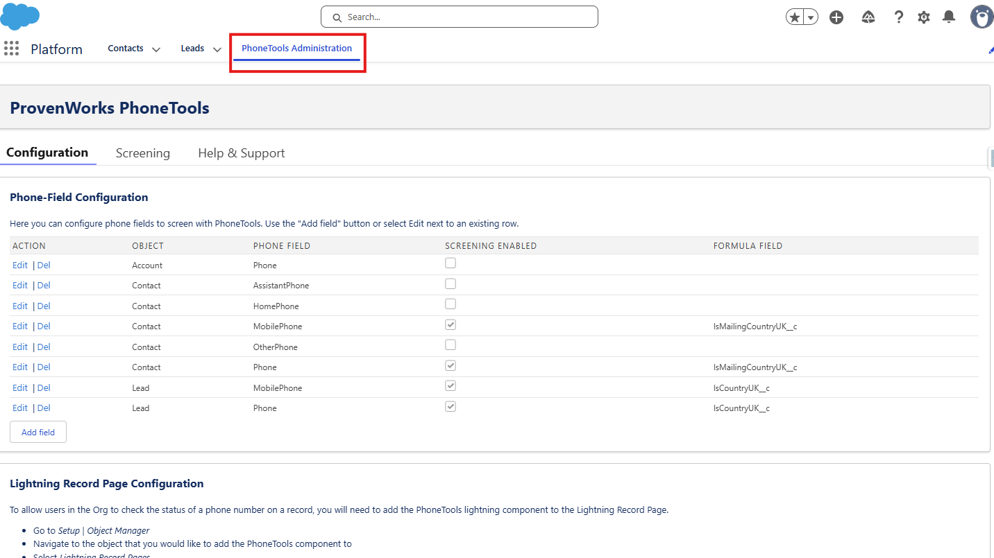Open the favorites list dropdown arrow
Viewport: 994px width, 558px height.
[x=810, y=17]
